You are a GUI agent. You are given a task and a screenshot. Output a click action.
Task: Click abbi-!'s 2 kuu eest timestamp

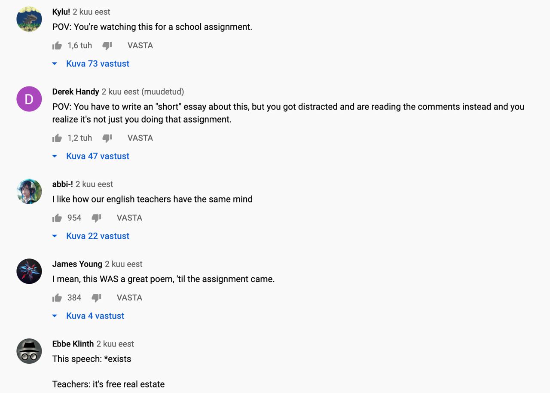(94, 184)
